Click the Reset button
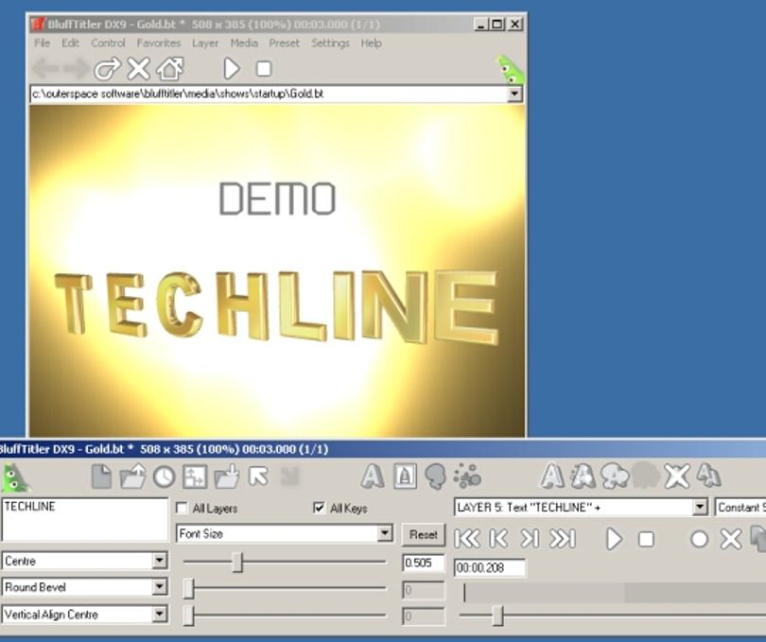This screenshot has width=766, height=642. tap(423, 534)
